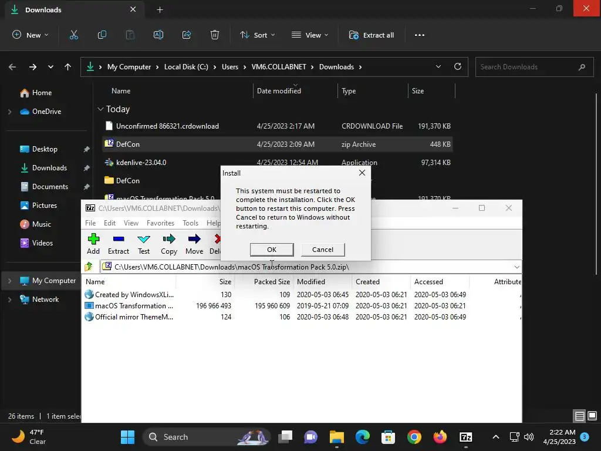Click Cancel in Install dialog
Screen dimensions: 601x451
pyautogui.click(x=323, y=250)
